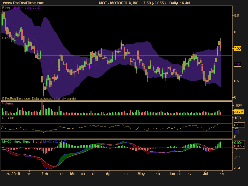Select the May month label on date axis
Image resolution: width=248 pixels, height=186 pixels.
[141, 174]
